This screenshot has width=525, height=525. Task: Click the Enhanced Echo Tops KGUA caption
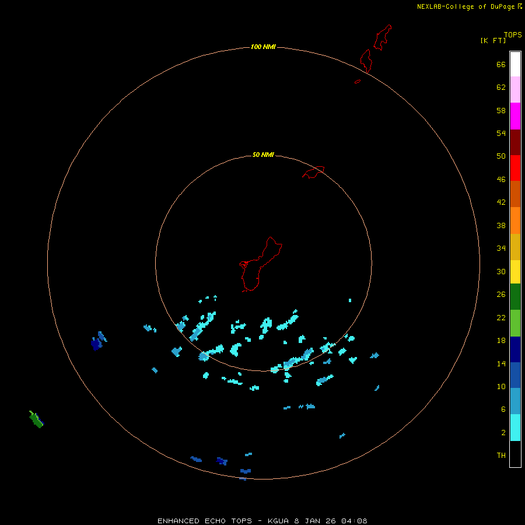pyautogui.click(x=262, y=521)
